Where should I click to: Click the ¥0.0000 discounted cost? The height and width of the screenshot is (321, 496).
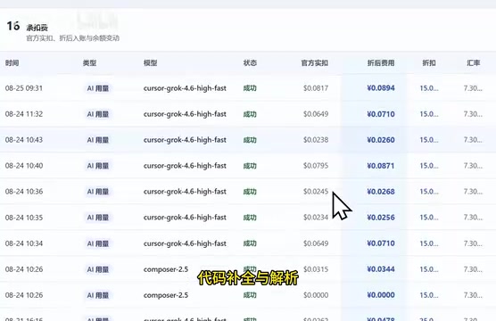tap(381, 295)
